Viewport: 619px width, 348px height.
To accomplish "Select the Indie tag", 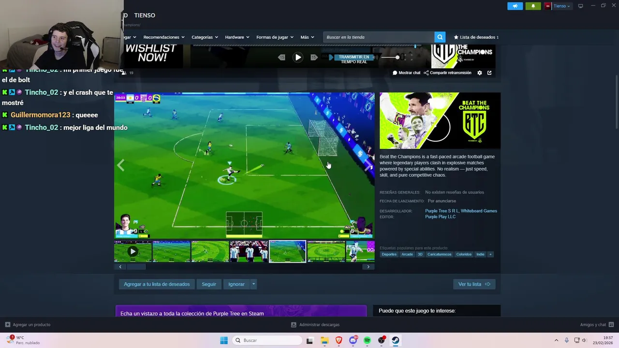I will [480, 254].
